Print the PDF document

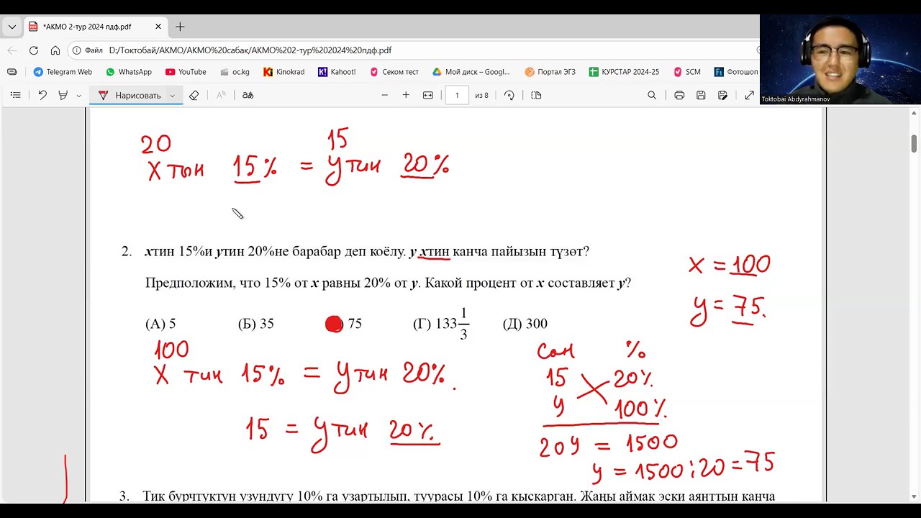(679, 95)
